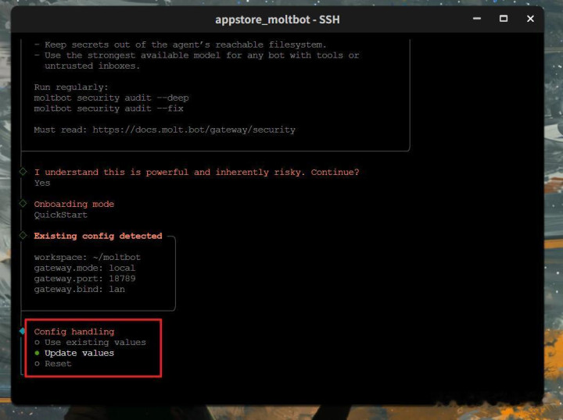Click the 'Existing config detected' heading
563x420 pixels.
pos(98,236)
